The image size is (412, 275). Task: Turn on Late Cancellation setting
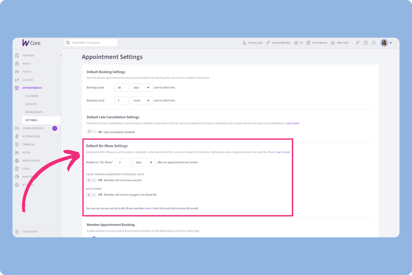(91, 131)
